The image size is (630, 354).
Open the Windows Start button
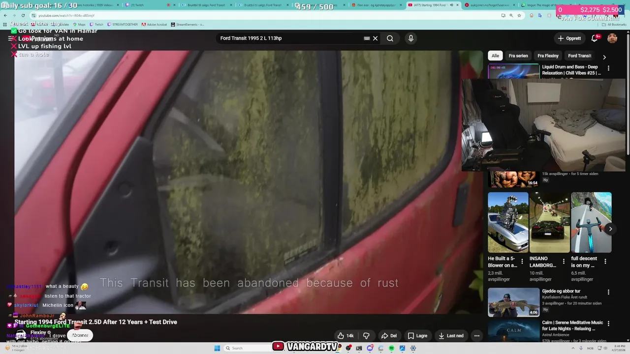(217, 348)
